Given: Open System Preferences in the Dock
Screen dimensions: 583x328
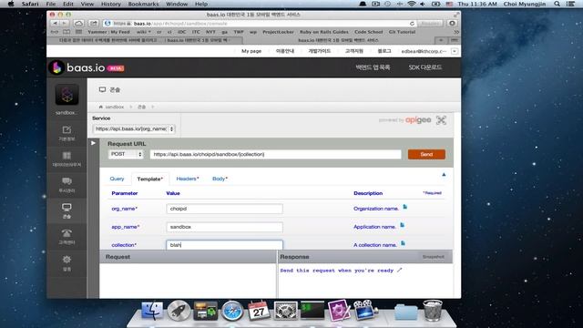Looking at the screenshot, I should point(285,310).
